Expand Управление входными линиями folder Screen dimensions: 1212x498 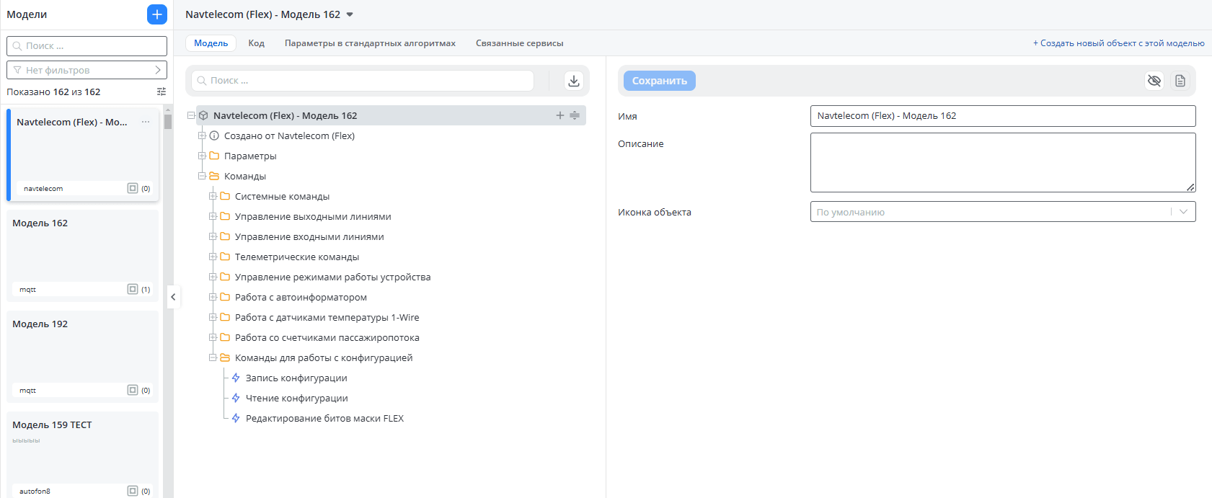pos(213,236)
